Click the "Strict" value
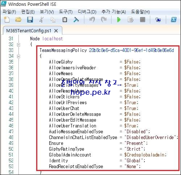The image size is (181, 175). coord(134,149)
